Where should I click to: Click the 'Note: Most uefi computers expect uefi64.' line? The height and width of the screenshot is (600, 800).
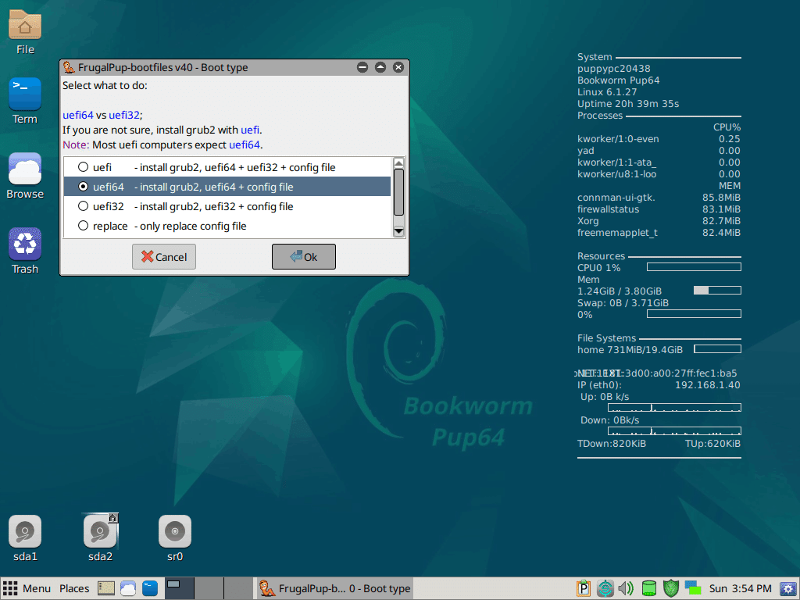(162, 145)
